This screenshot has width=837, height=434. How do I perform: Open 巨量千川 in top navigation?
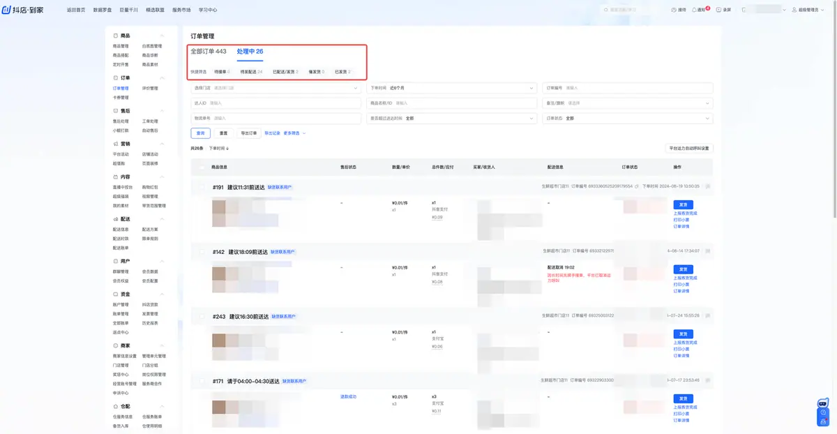tap(129, 10)
